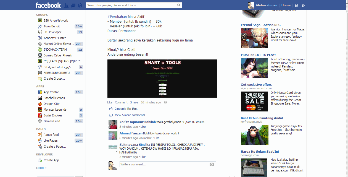This screenshot has width=348, height=177.
Task: Click the App Centre icon
Action: pos(40,92)
